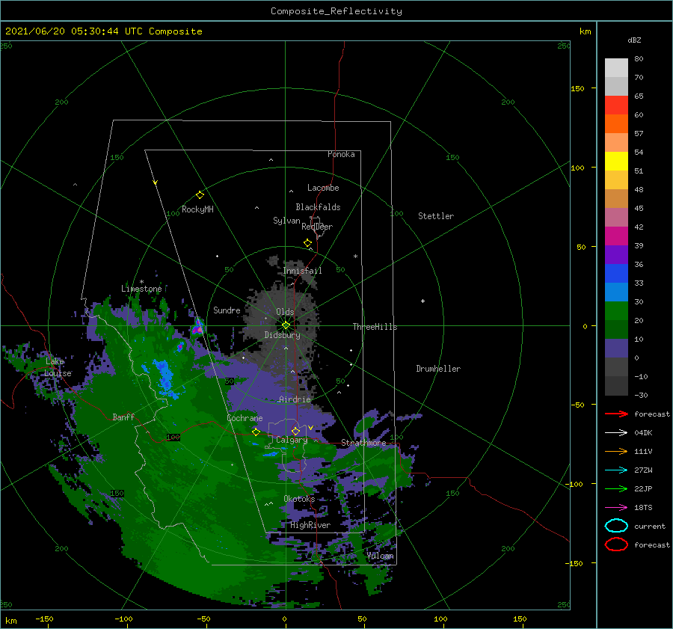Click the intense pink storm cell west of Sundre

(197, 328)
